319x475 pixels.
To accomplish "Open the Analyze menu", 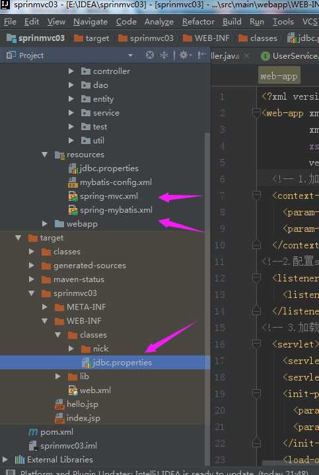I will click(x=159, y=22).
